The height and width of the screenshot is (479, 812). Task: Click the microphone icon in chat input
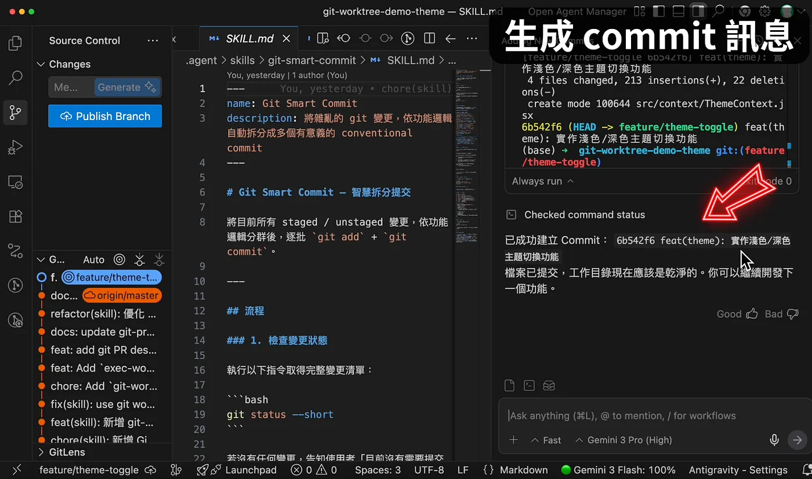point(774,440)
